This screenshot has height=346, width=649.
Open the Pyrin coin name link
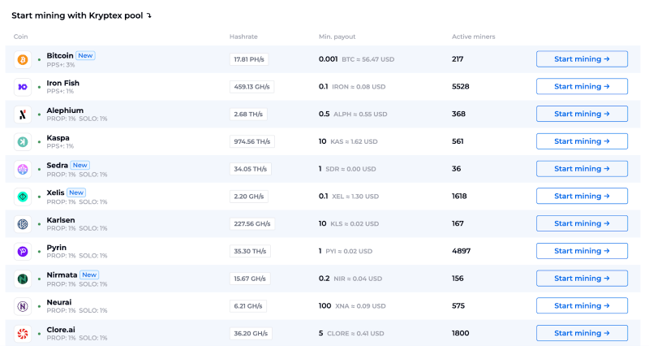click(57, 247)
